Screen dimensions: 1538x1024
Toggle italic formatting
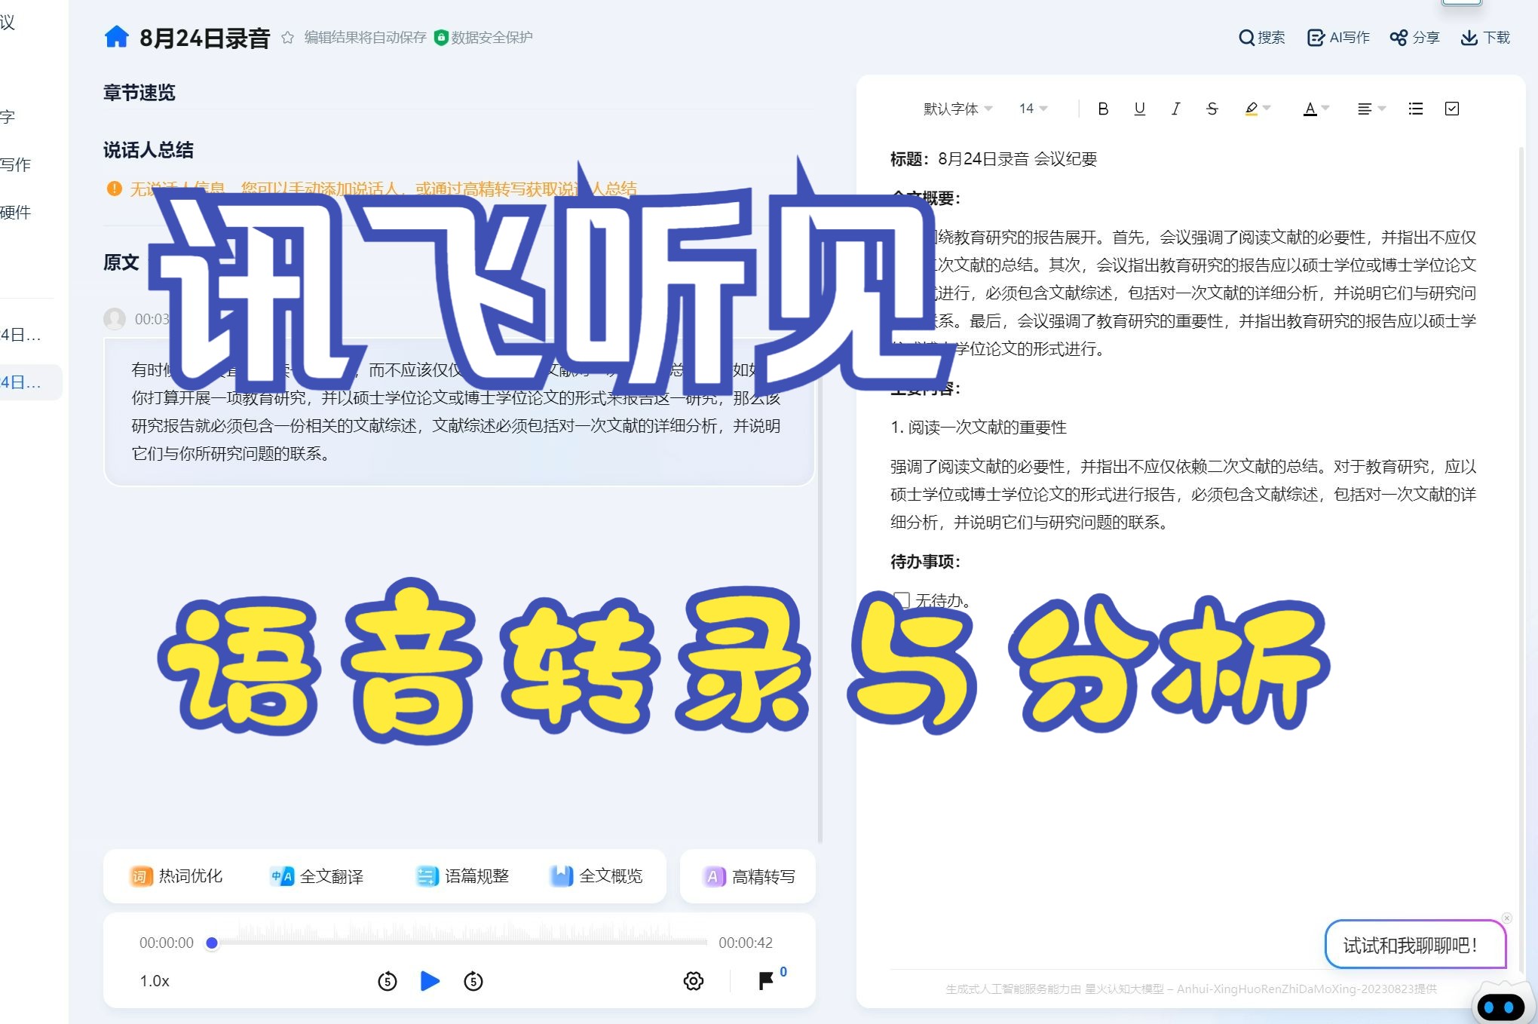(1175, 109)
